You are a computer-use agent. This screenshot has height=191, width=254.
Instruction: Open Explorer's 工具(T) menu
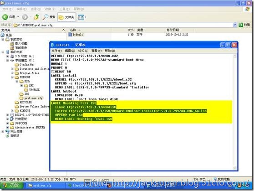coord(64,9)
